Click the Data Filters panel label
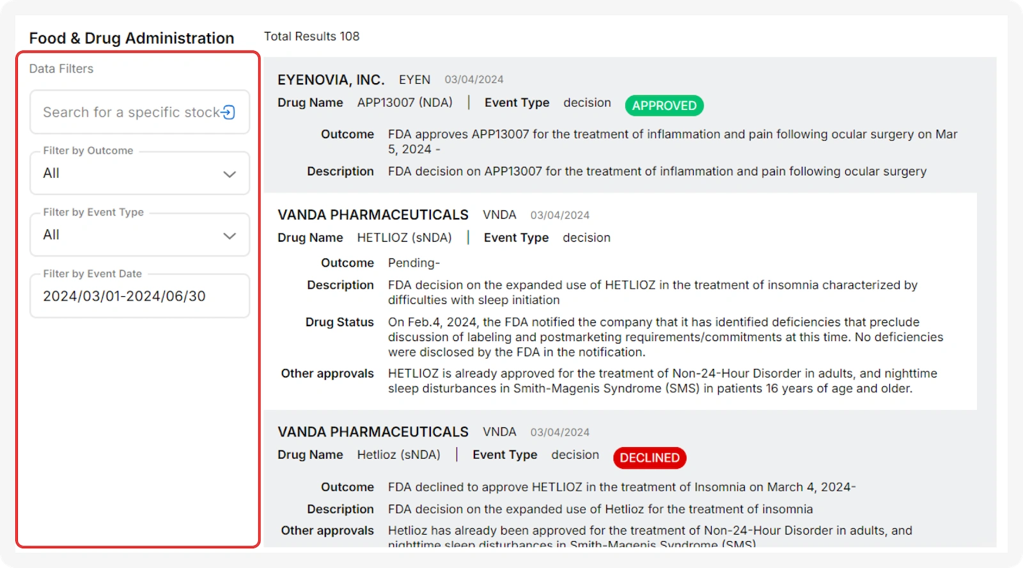Viewport: 1023px width, 568px height. point(61,69)
